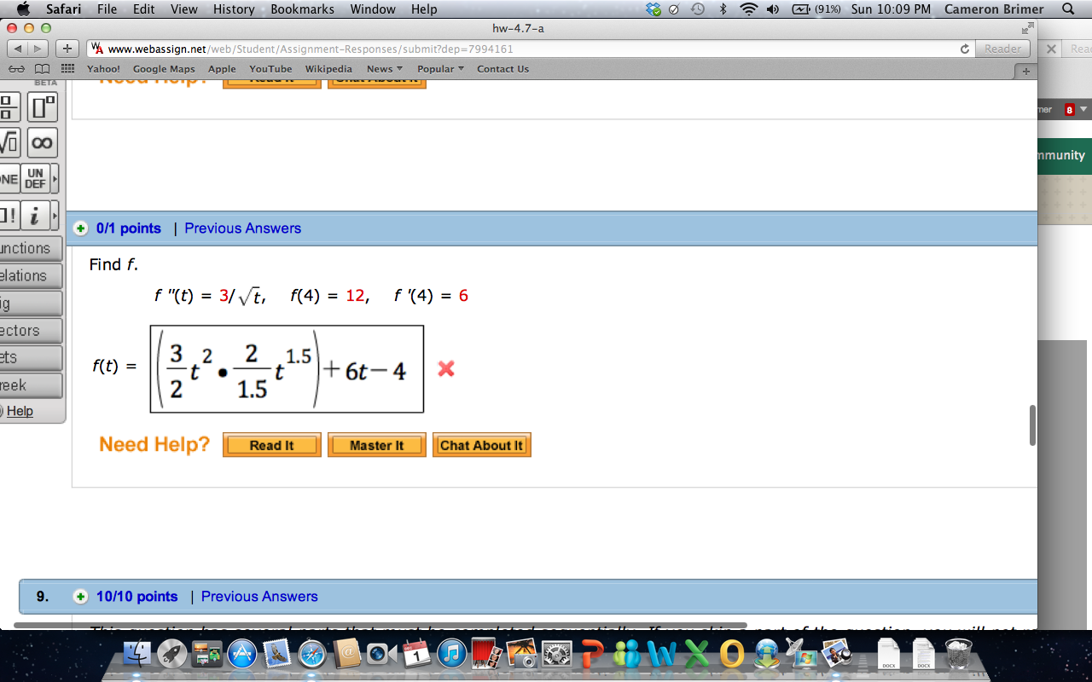Insert a square root symbol
The width and height of the screenshot is (1092, 682).
(x=7, y=142)
